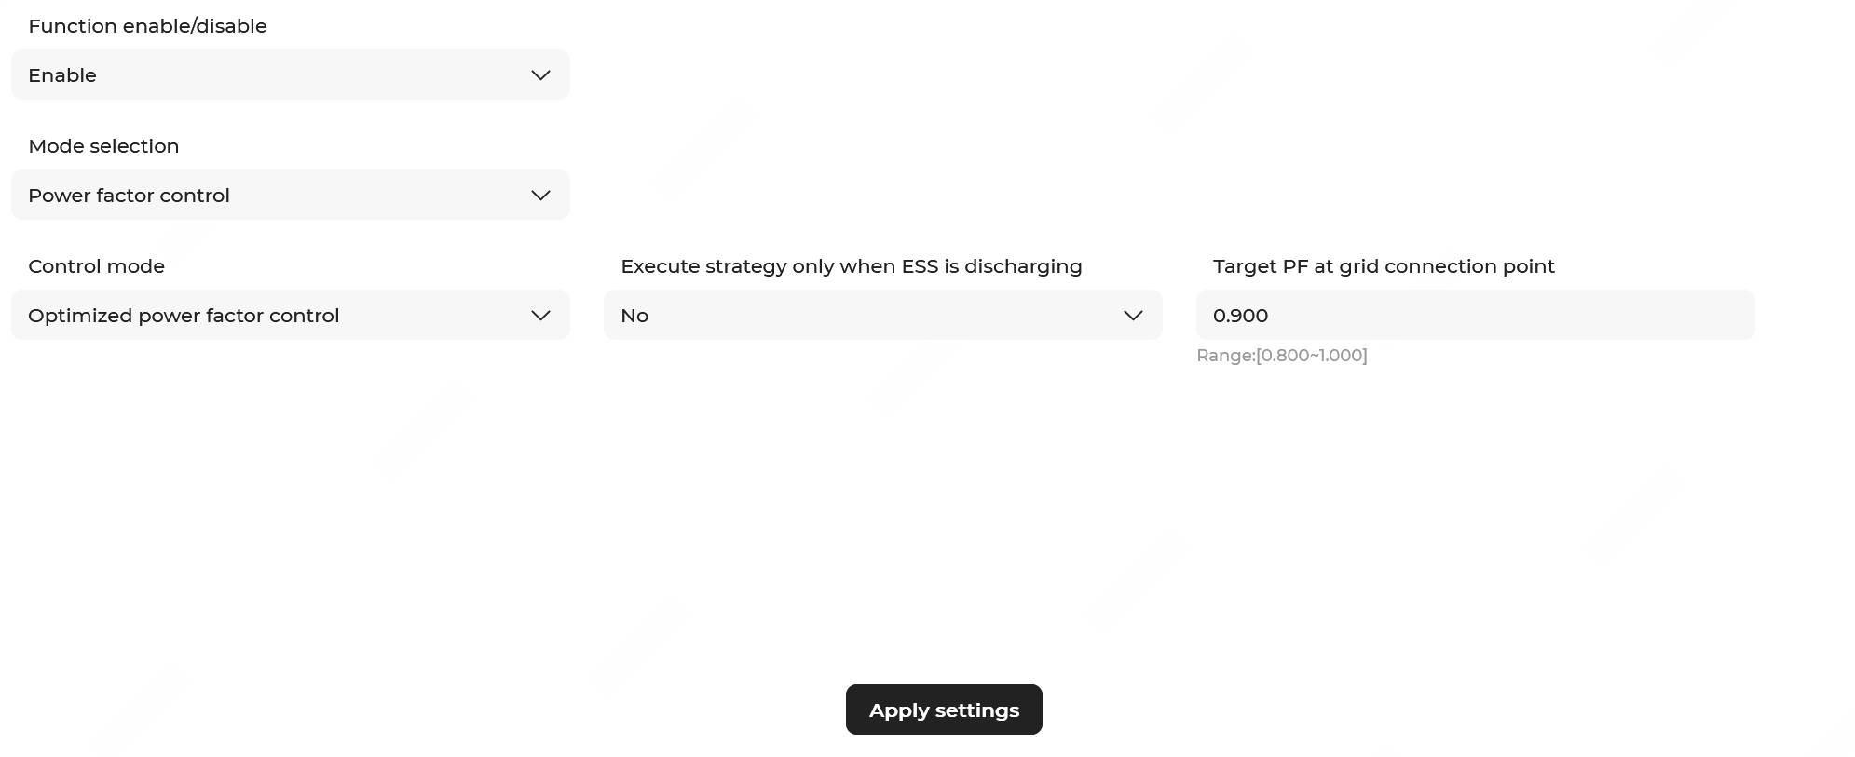Click the Optimized power factor control value text
Screen dimensions: 1855x757
(x=184, y=316)
